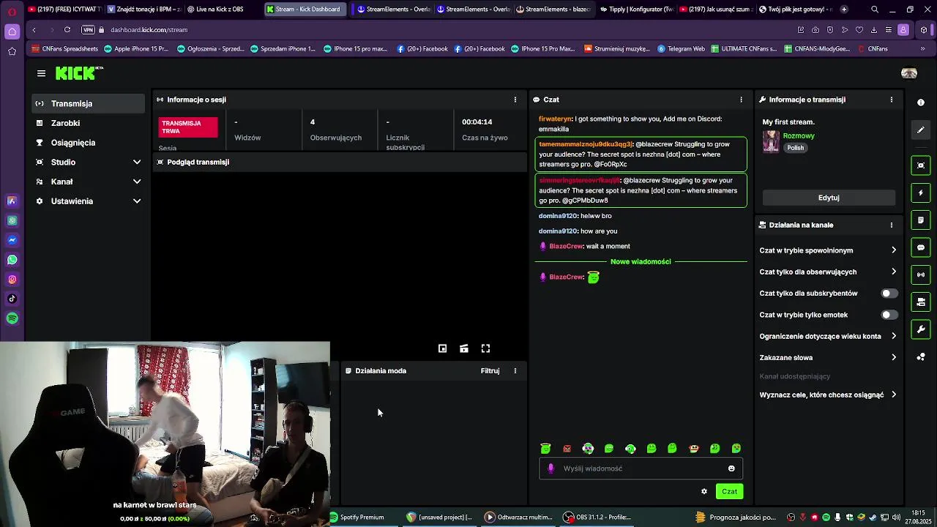
Task: Open TikTok in the Opera sidebar
Action: (x=12, y=299)
